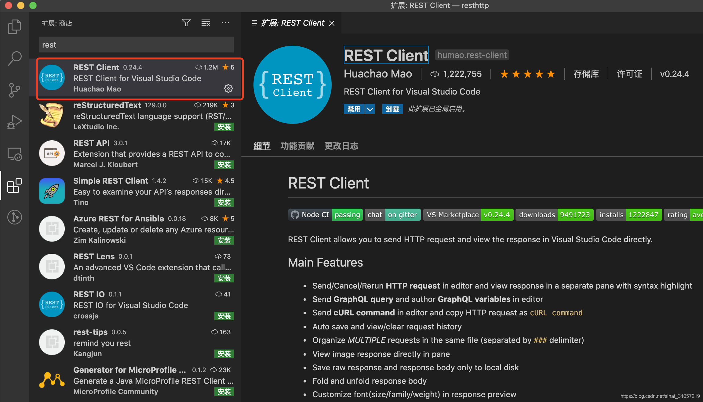Click the 禁用 (disable) button
The width and height of the screenshot is (703, 402).
354,109
